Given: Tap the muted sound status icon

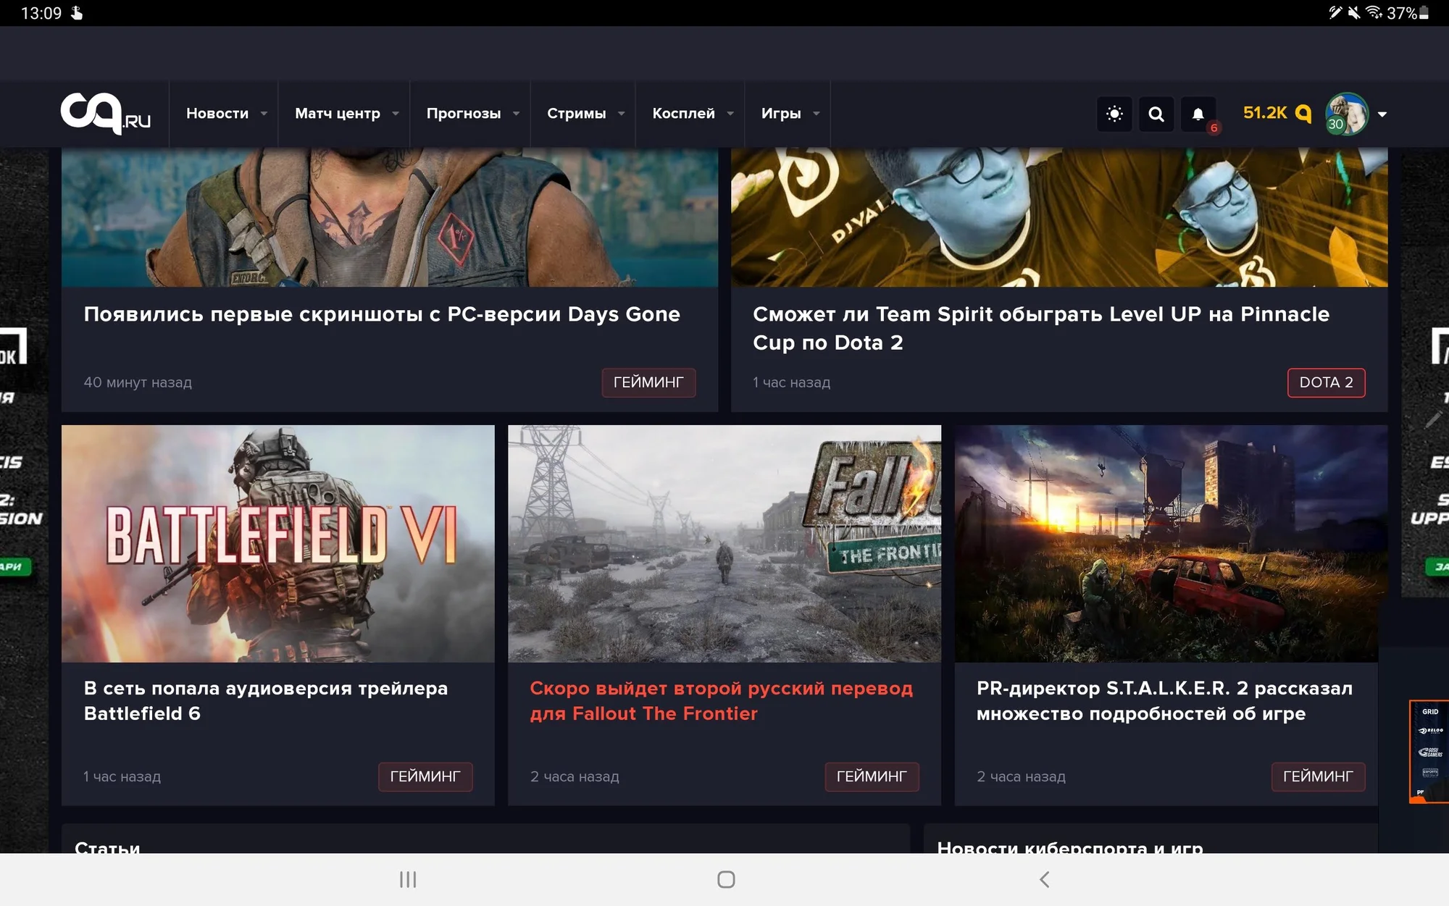Looking at the screenshot, I should click(x=1353, y=12).
